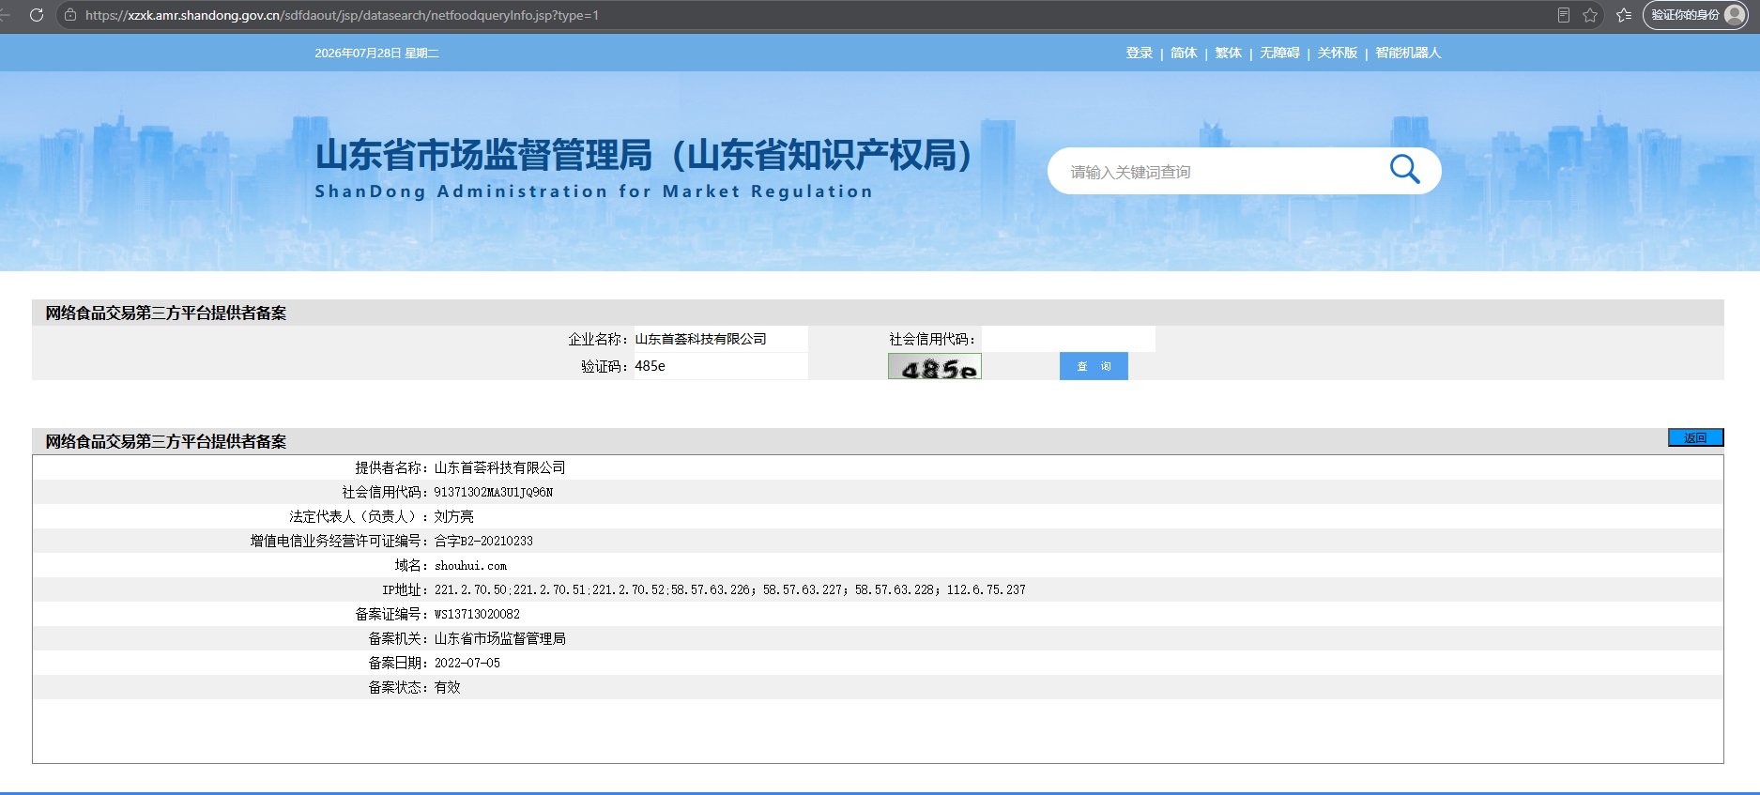Click the upper 网络食品交易第三方平台提供者备案 heading
This screenshot has height=795, width=1760.
(x=166, y=313)
